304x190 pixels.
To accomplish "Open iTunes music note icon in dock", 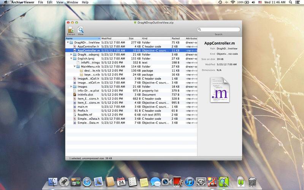I will [x=189, y=182].
